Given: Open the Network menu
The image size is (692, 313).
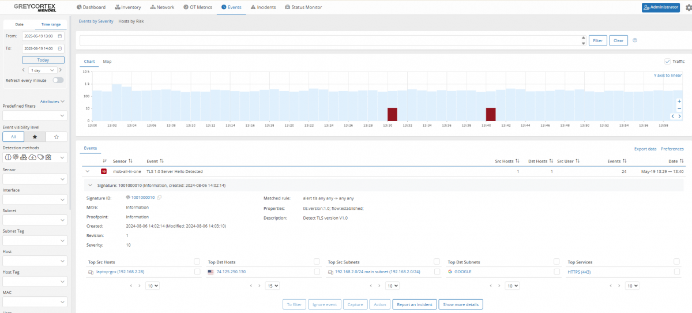Looking at the screenshot, I should pyautogui.click(x=162, y=7).
